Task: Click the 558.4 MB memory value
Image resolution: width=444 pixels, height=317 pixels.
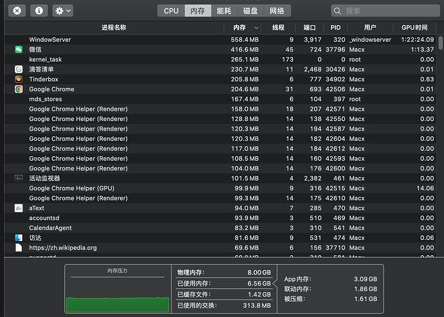Action: (245, 40)
